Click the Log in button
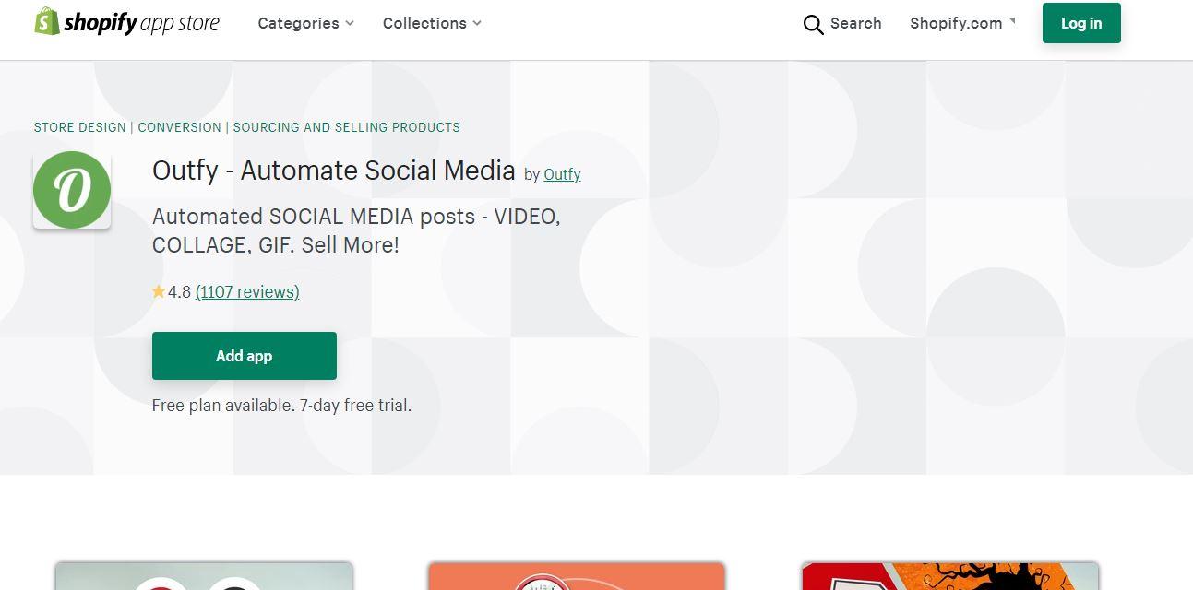 click(1081, 23)
